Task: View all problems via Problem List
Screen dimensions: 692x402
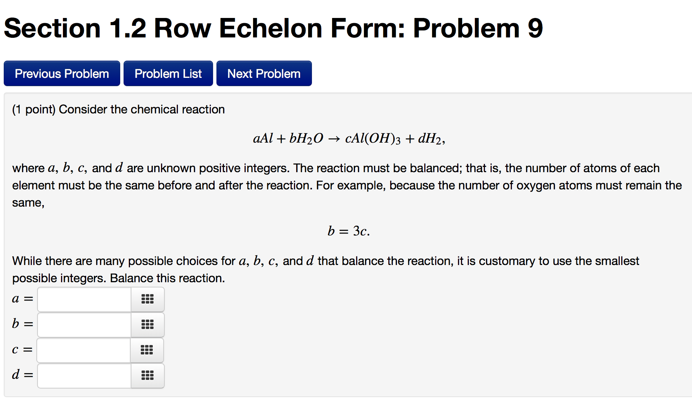Action: [168, 73]
